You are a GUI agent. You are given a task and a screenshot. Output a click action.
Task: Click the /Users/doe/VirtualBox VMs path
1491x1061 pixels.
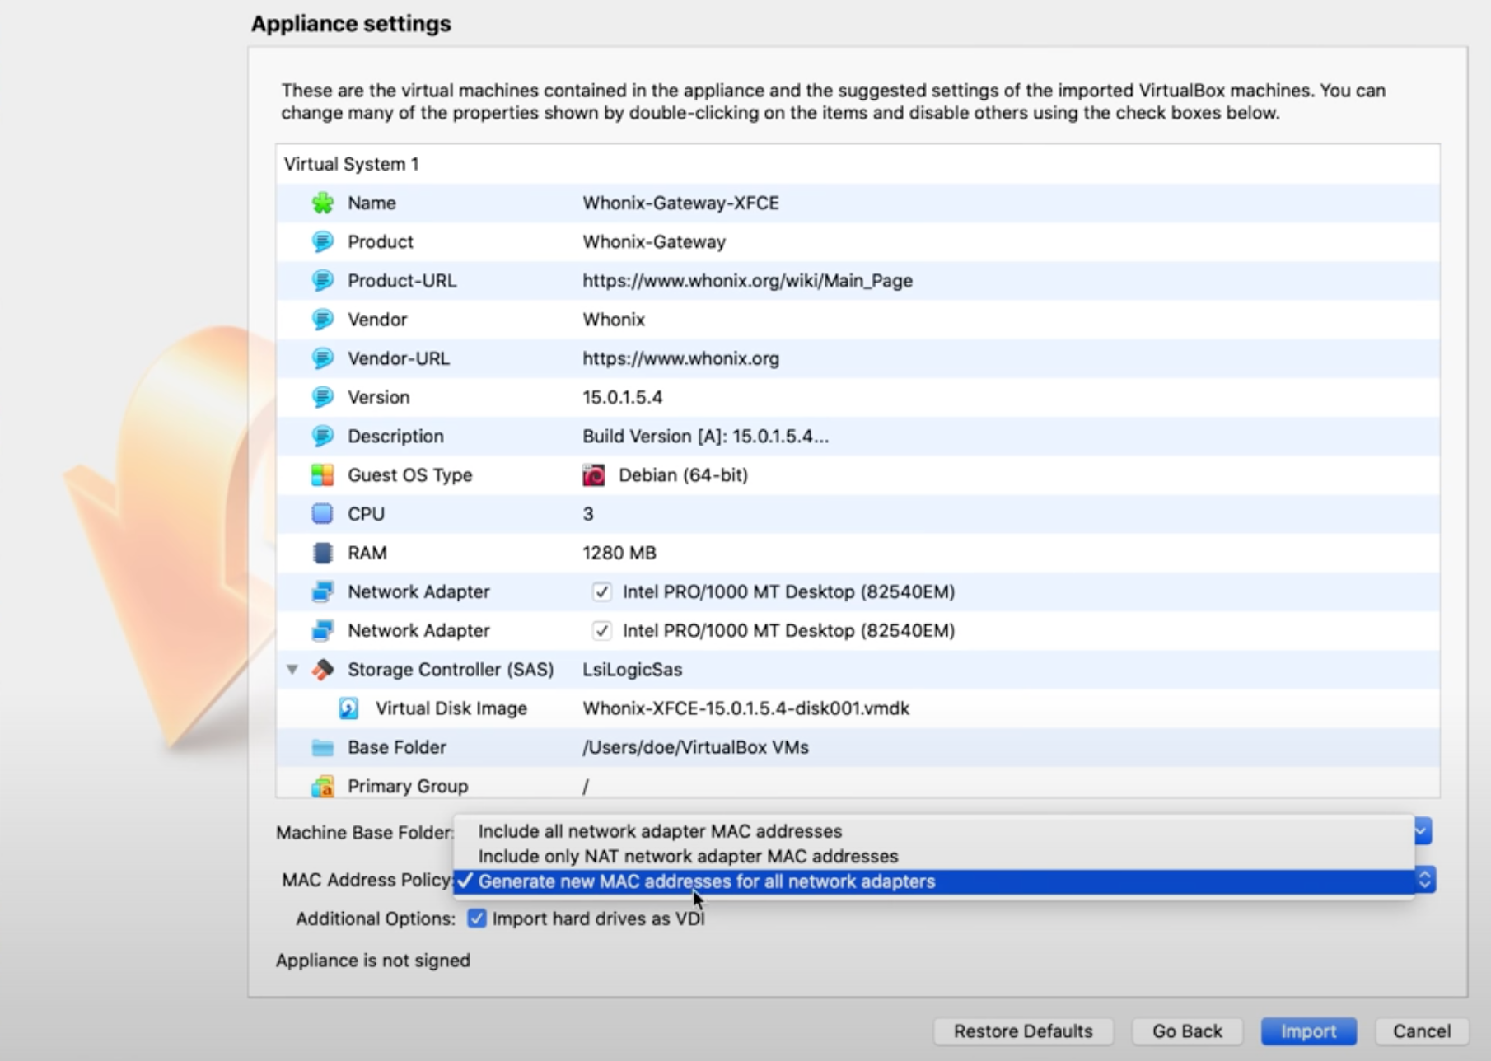click(695, 747)
